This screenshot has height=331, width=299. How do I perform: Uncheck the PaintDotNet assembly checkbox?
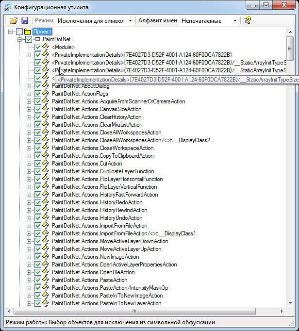29,39
